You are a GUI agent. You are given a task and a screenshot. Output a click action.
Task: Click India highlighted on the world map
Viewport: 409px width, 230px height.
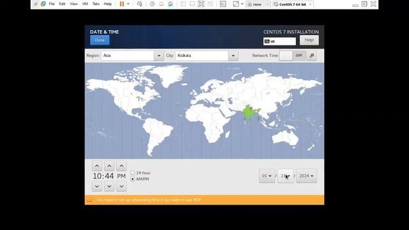pos(249,113)
